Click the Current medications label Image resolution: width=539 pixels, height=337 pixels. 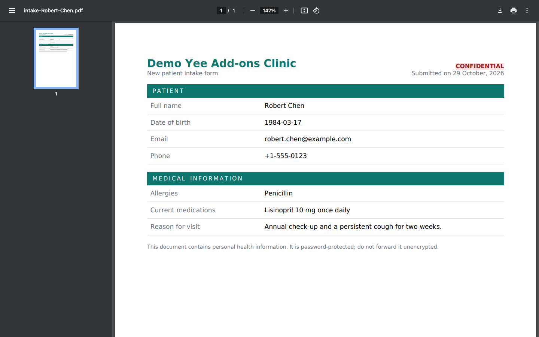[x=183, y=210]
